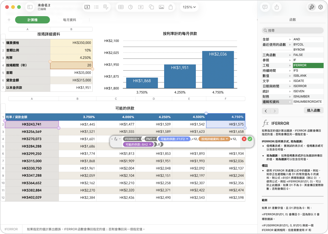Click the Insert Text Box toolbar icon

(141, 7)
